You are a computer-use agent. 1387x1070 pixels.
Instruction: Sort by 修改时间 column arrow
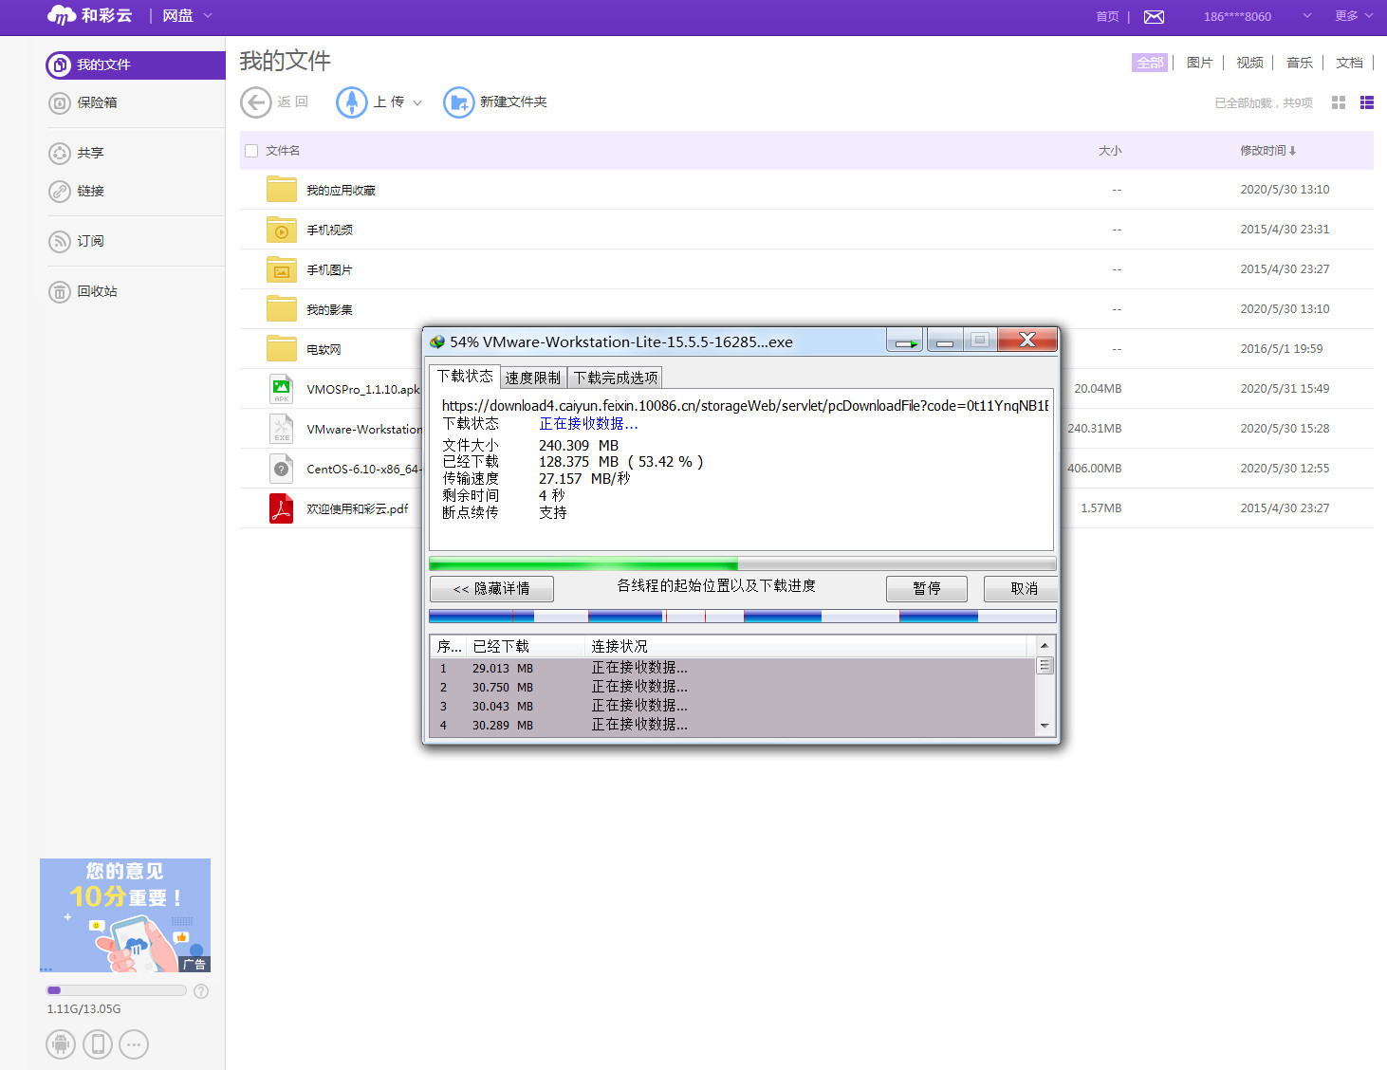pyautogui.click(x=1292, y=151)
